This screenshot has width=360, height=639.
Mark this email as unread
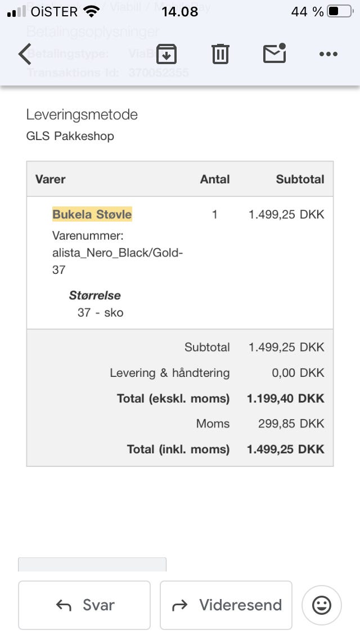[274, 54]
